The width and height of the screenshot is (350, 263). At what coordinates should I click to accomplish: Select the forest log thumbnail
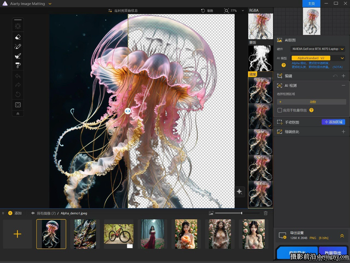coord(85,234)
